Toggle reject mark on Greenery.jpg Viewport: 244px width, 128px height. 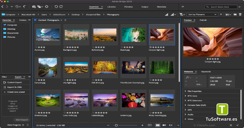[36, 113]
